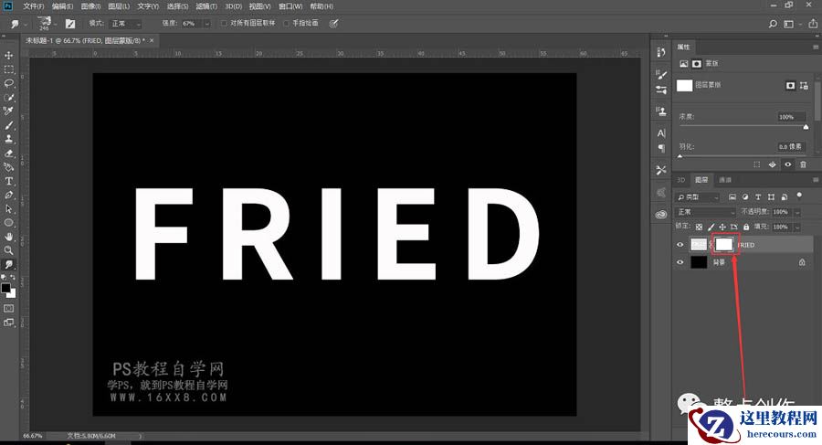
Task: Swap foreground and background colors
Action: click(x=13, y=277)
